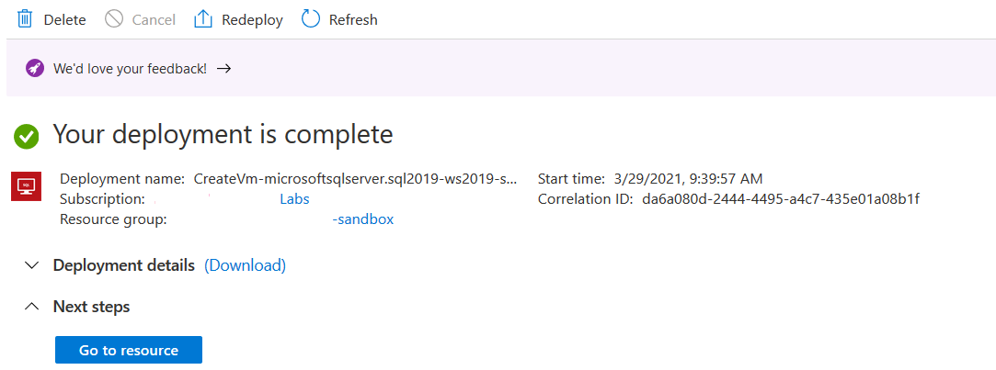Click the Redeploy upload arrow icon
996x370 pixels.
tap(203, 19)
